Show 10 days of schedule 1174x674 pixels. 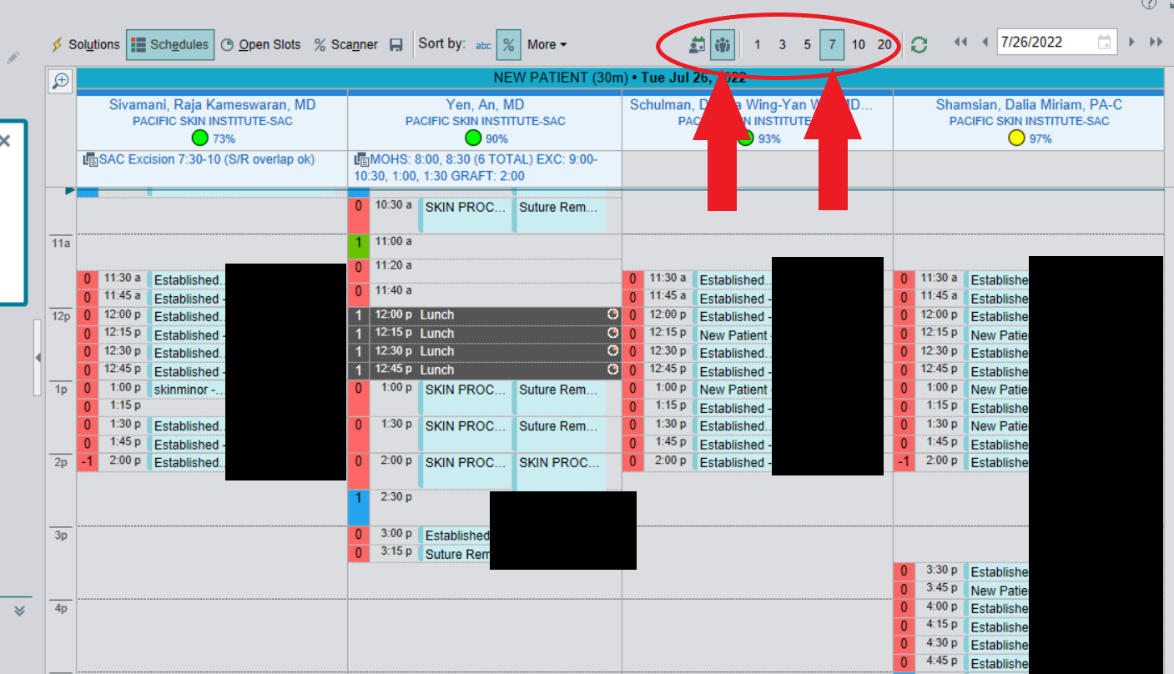point(859,44)
